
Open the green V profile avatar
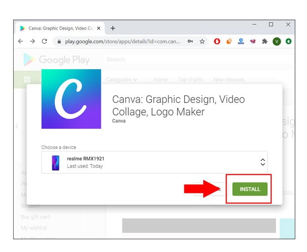(x=277, y=41)
